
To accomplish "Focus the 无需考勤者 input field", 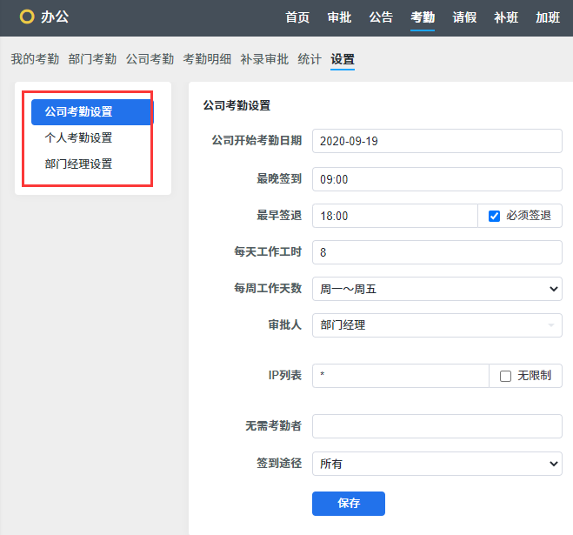I will click(x=436, y=426).
